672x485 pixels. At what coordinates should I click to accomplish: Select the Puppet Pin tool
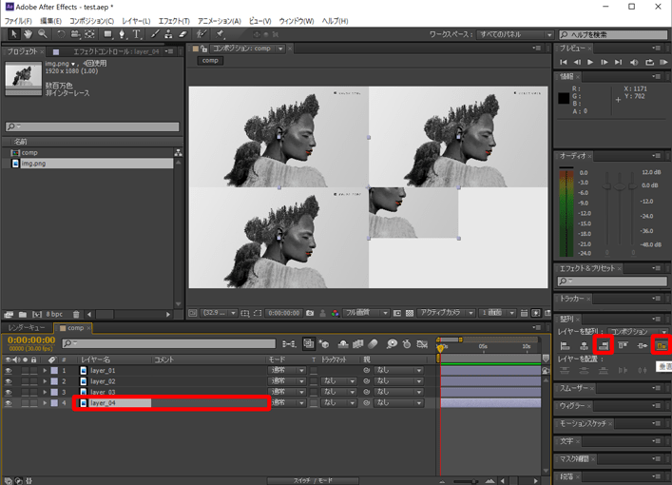click(x=220, y=34)
